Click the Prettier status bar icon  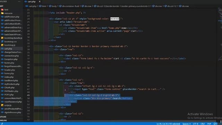point(215,124)
